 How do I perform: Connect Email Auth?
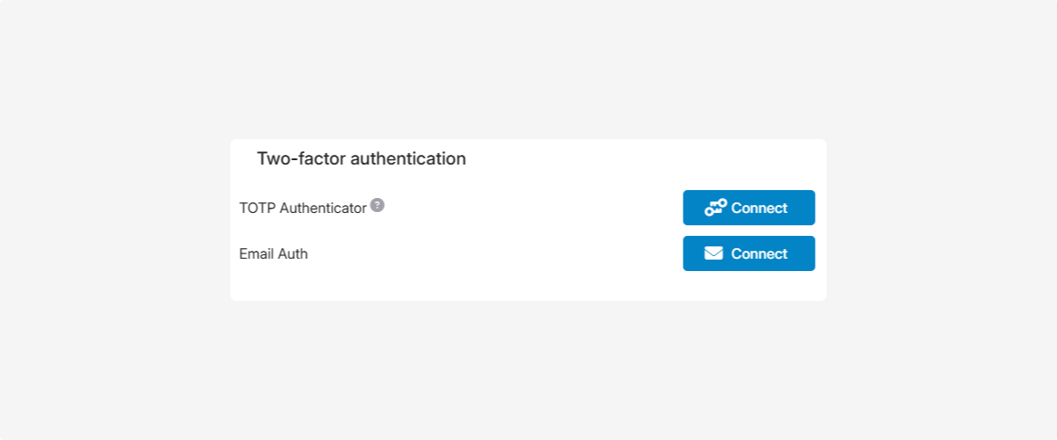click(749, 253)
